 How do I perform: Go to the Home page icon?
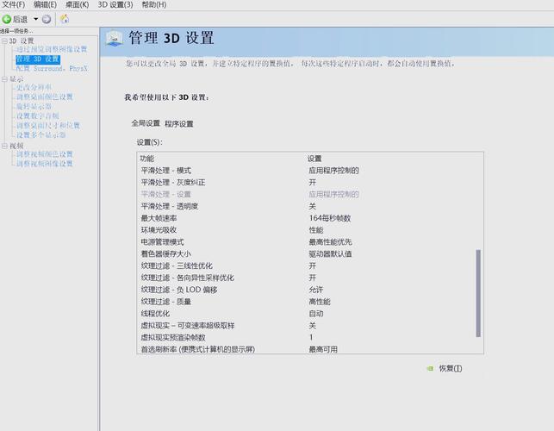(65, 19)
